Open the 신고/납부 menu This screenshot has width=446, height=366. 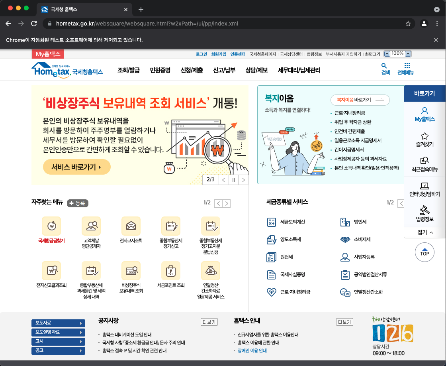point(224,70)
